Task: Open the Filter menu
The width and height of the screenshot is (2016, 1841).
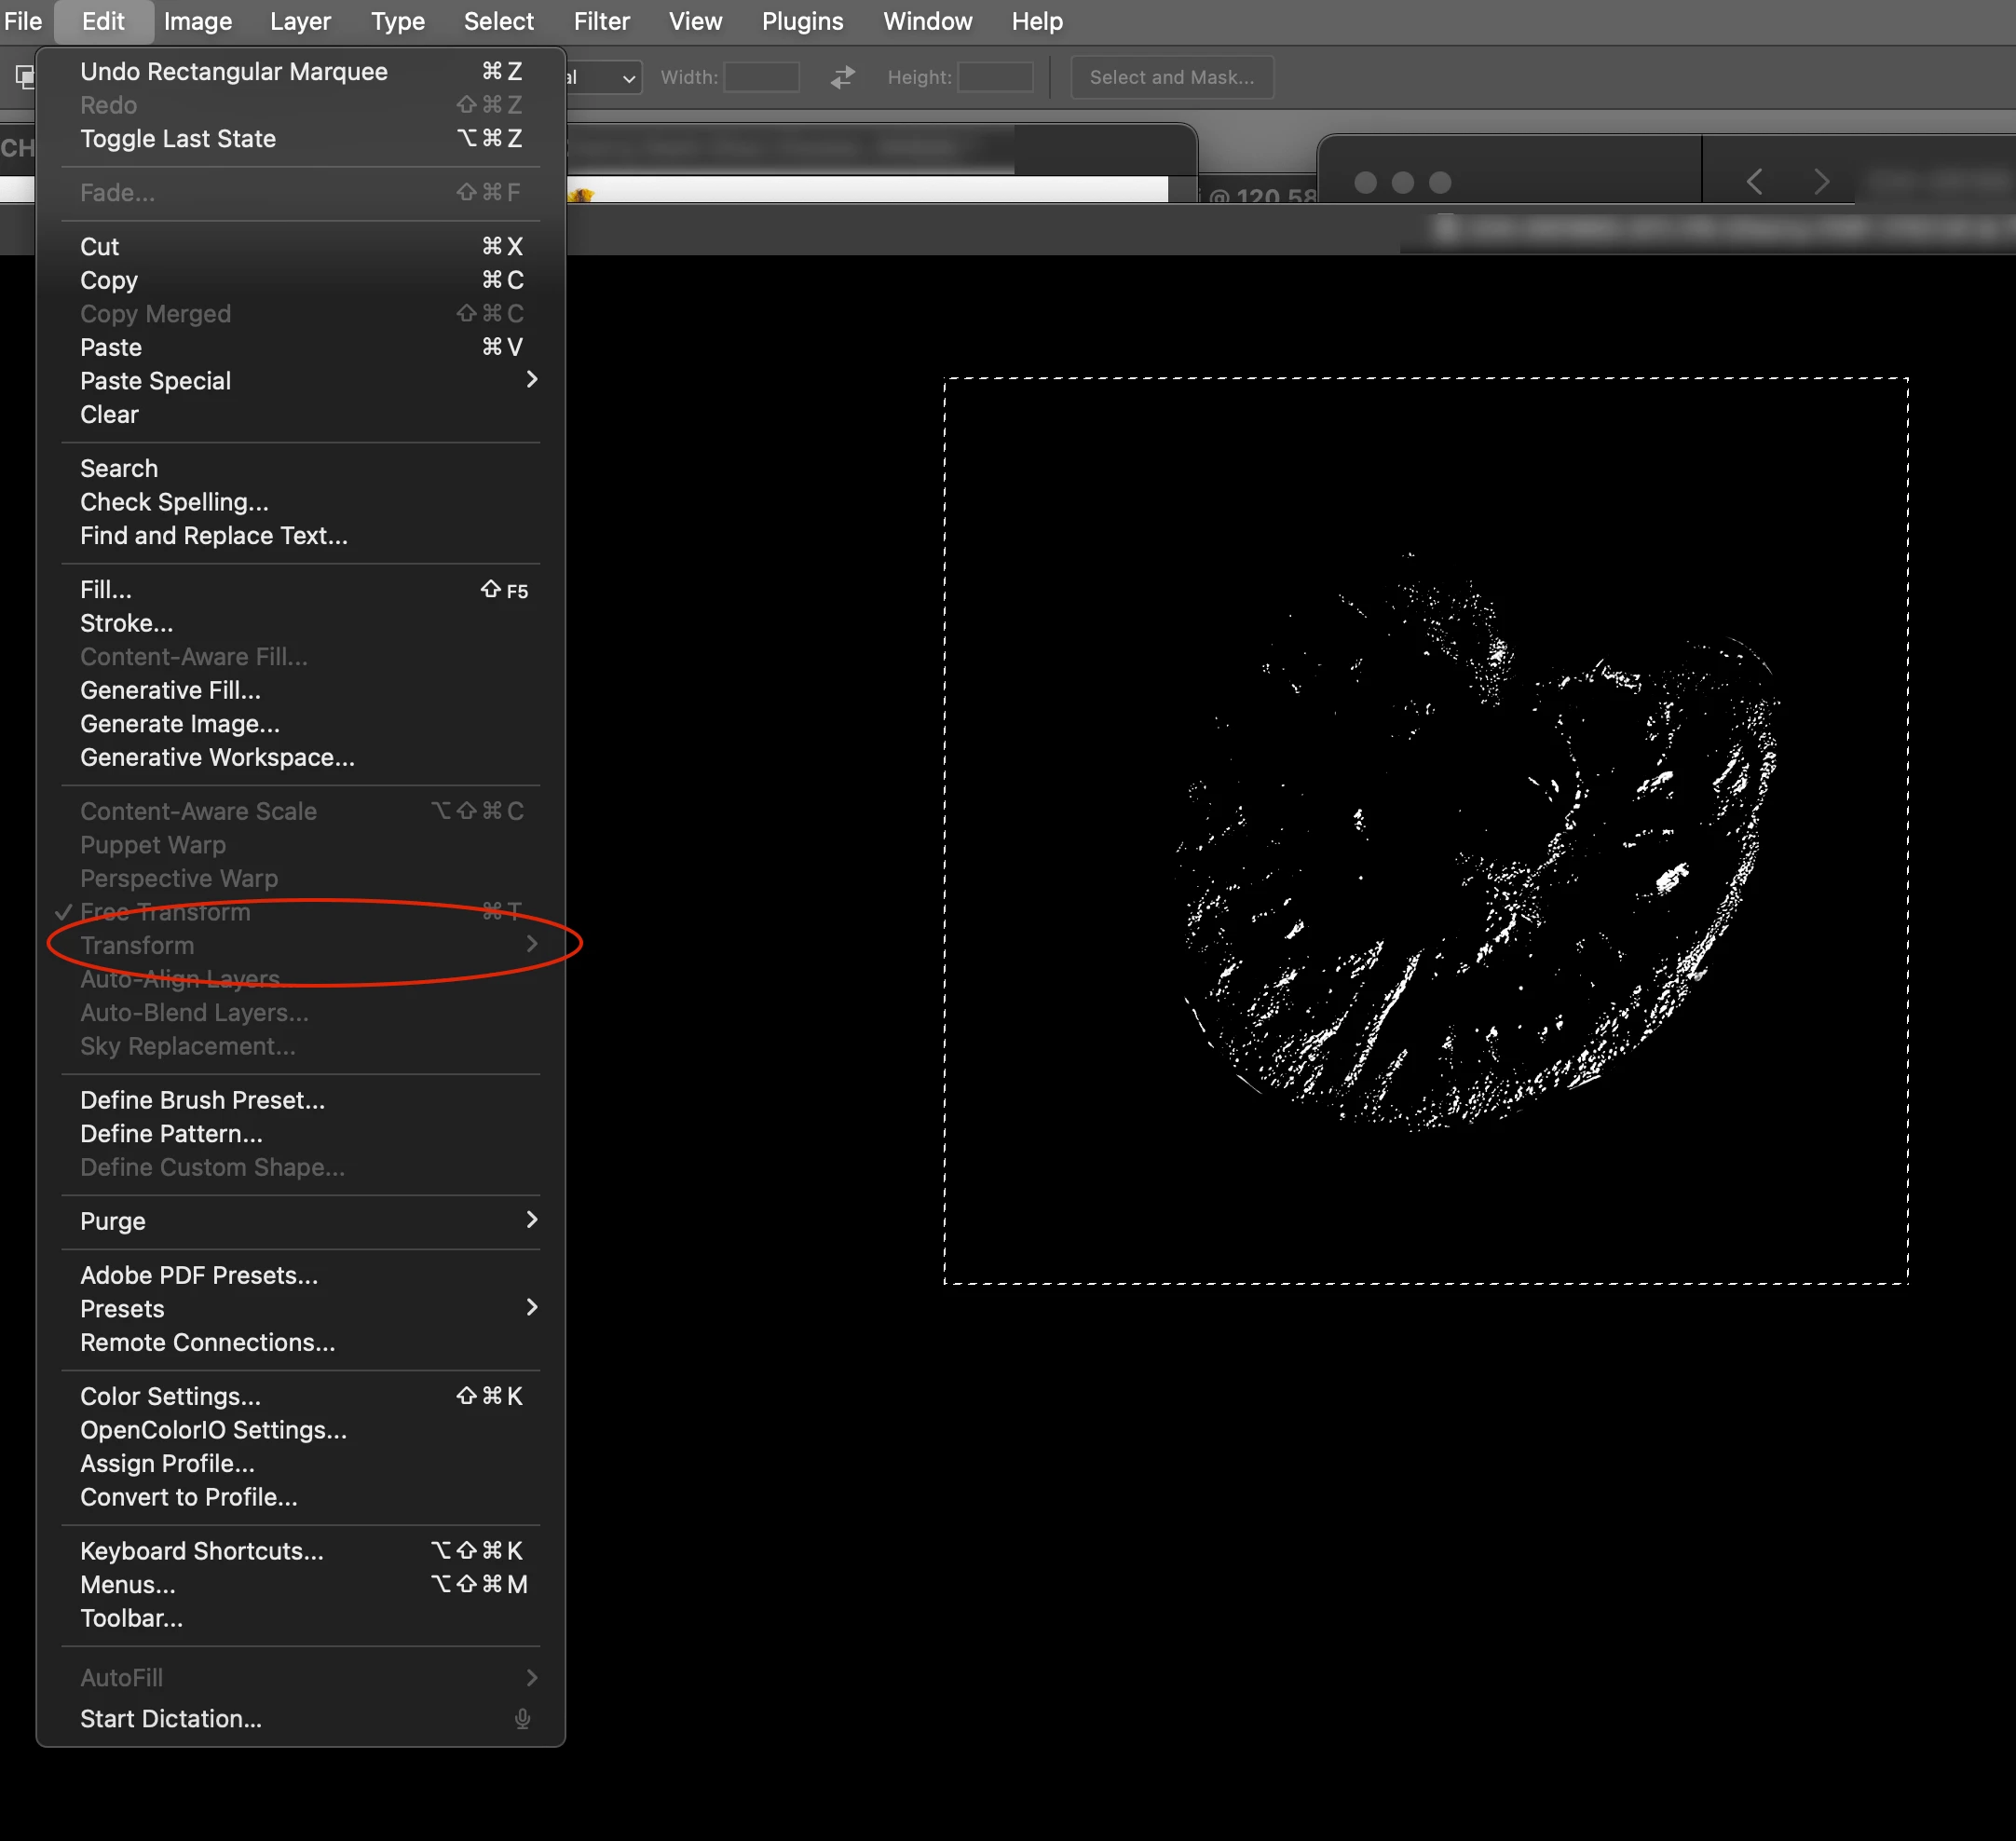Action: (x=601, y=21)
